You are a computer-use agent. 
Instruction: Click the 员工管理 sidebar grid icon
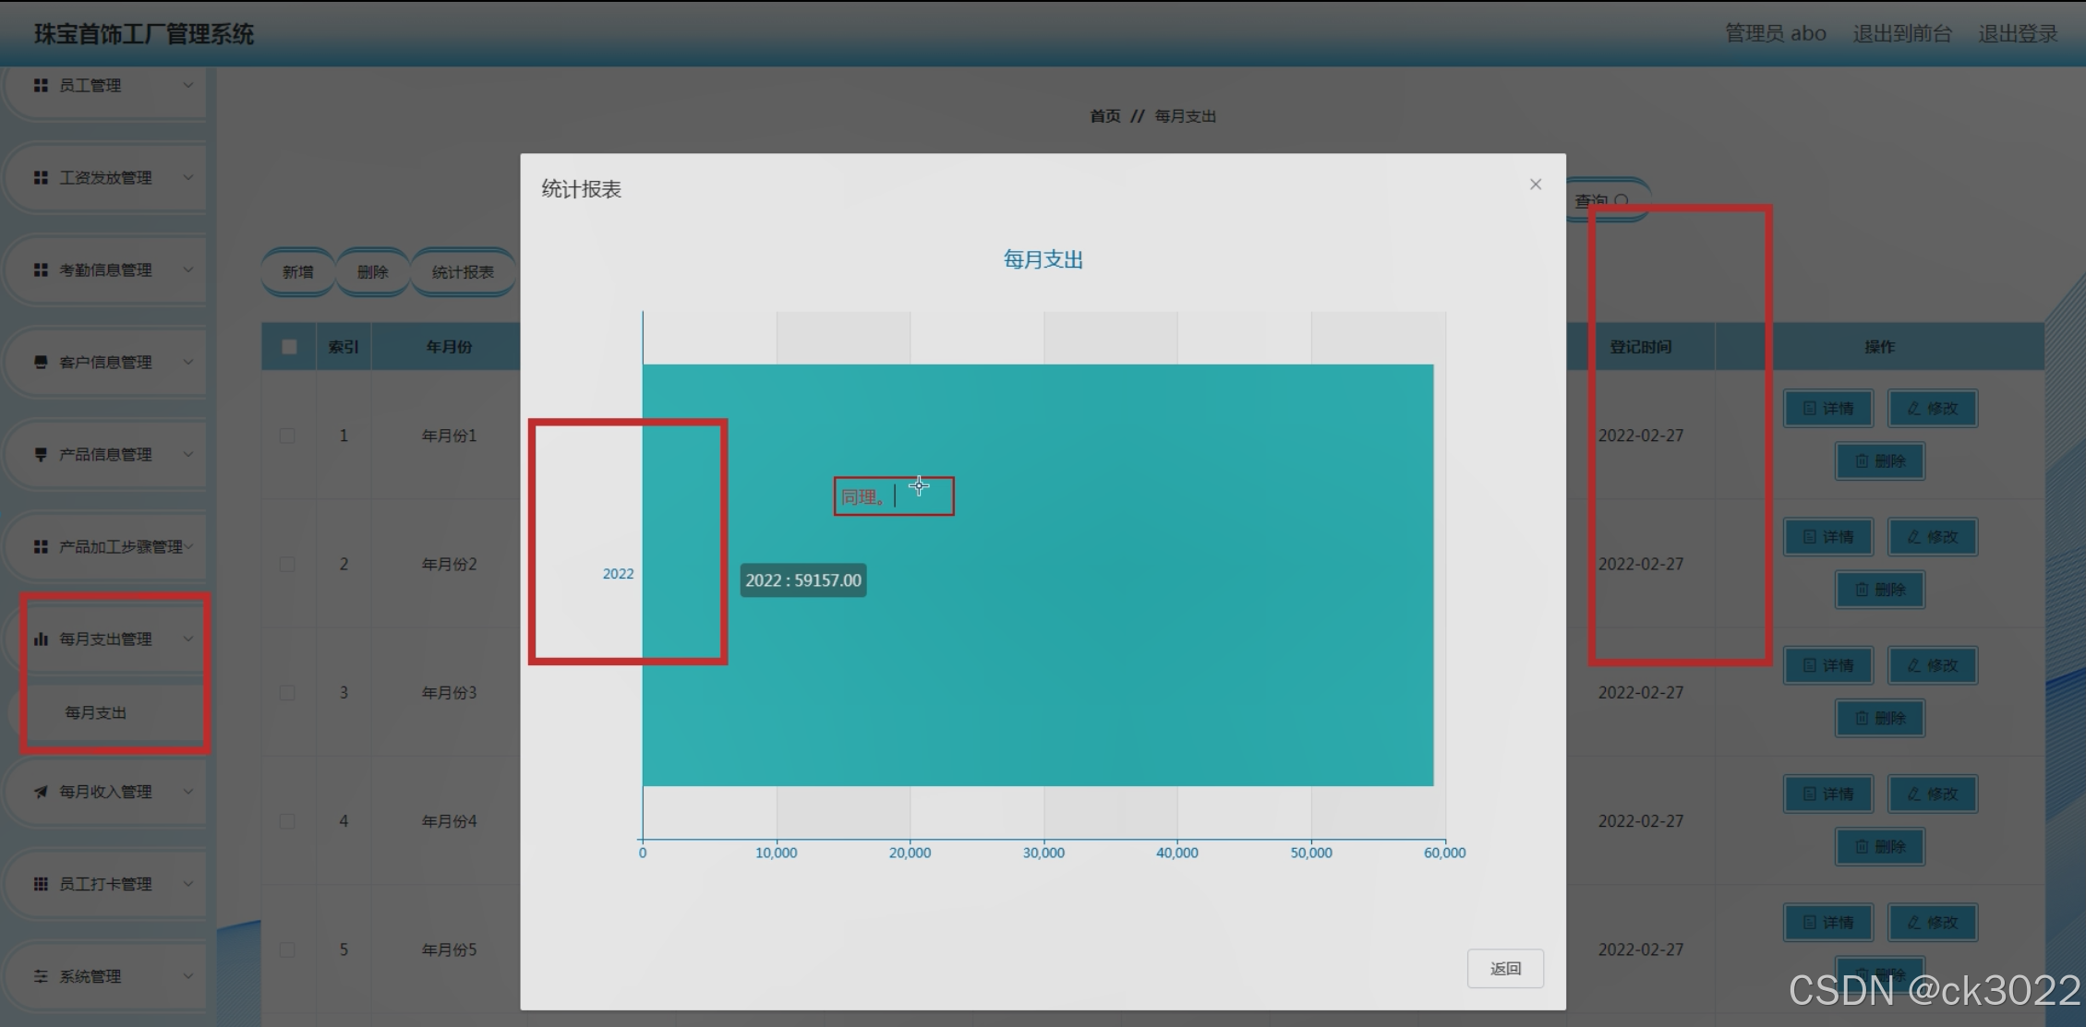[41, 85]
